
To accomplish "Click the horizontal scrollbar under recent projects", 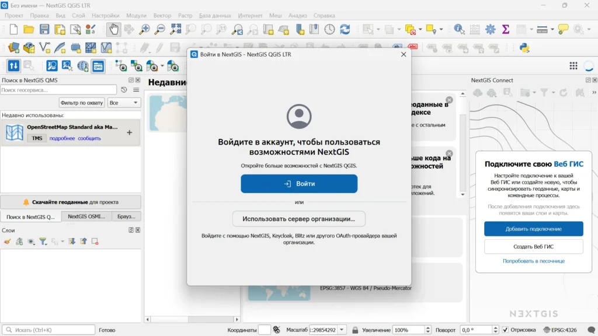I will 192,319.
